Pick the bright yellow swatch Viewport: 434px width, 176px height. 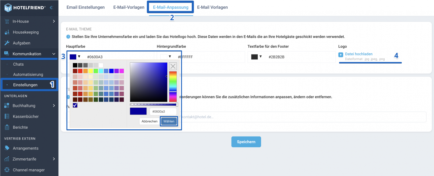(x=91, y=71)
